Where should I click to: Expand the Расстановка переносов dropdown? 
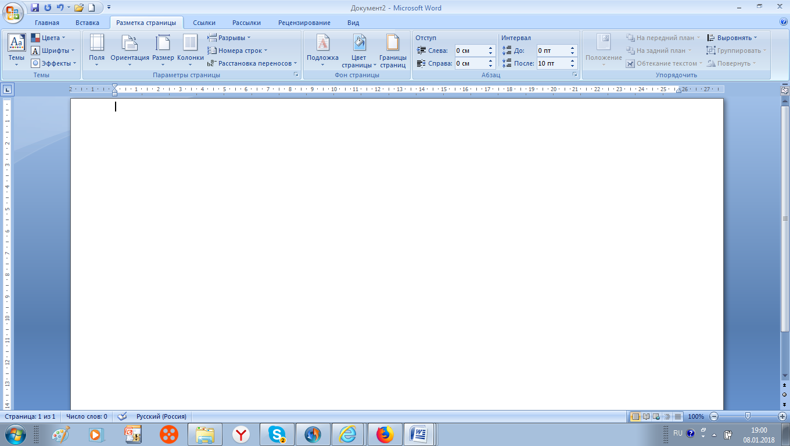(x=252, y=63)
